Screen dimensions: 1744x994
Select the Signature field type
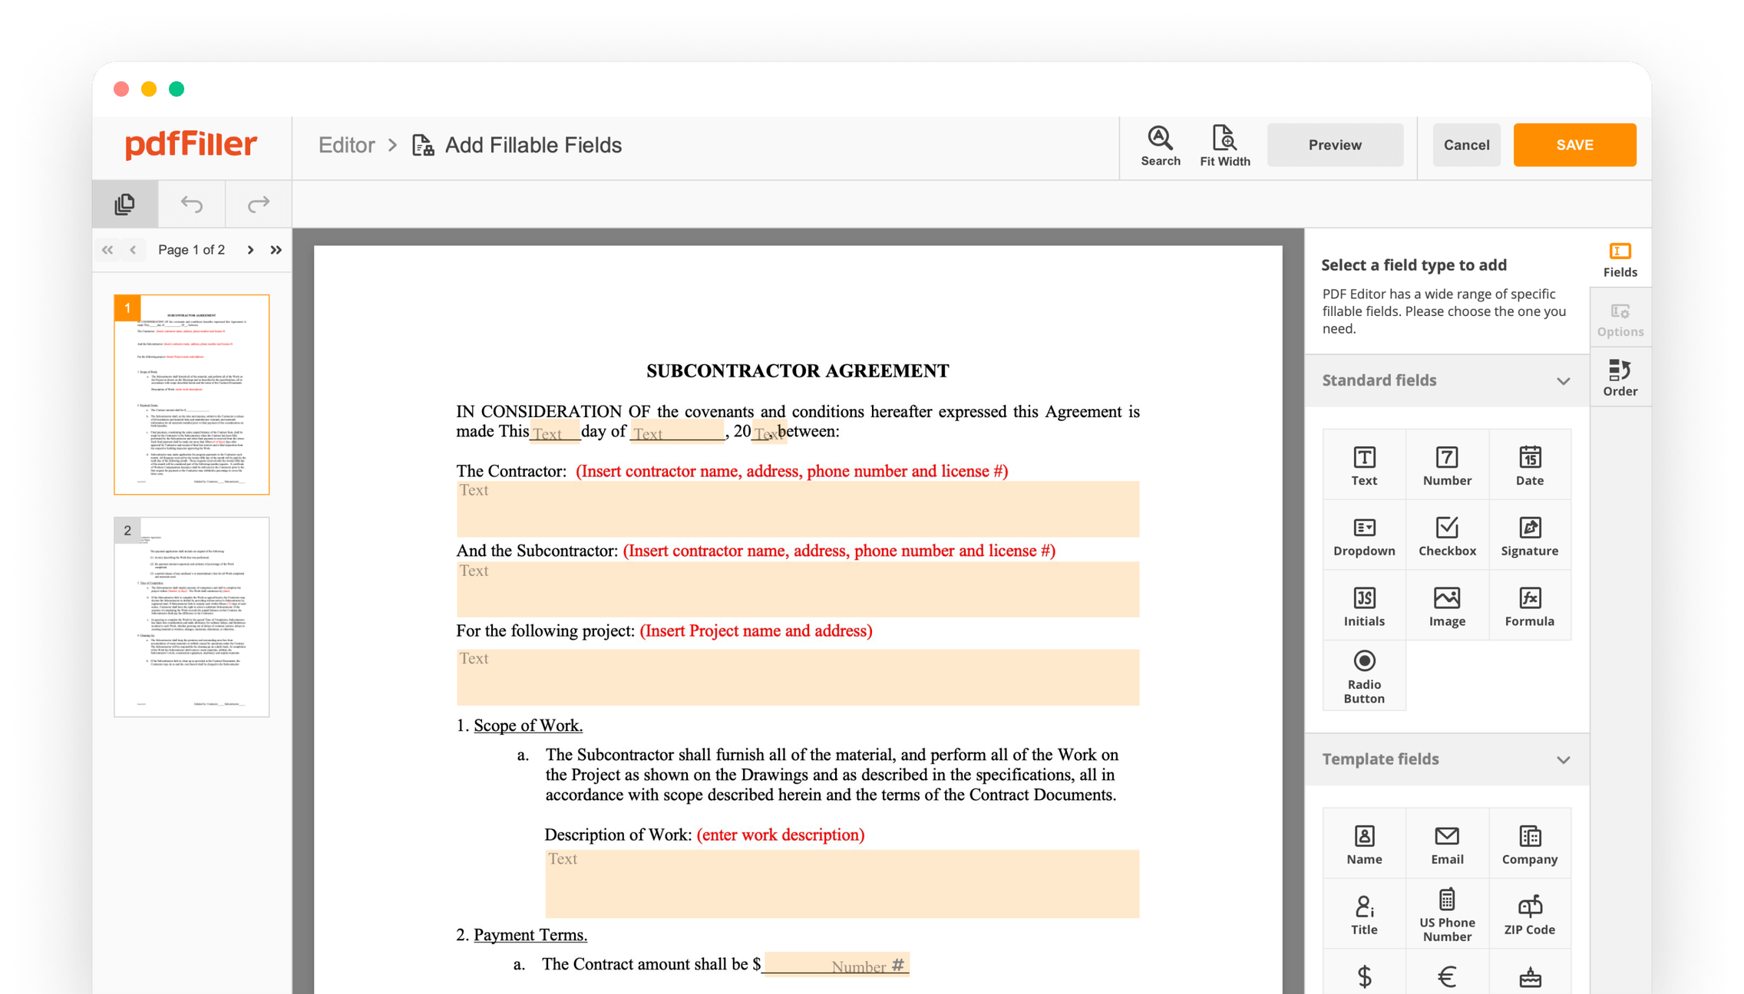pyautogui.click(x=1529, y=535)
